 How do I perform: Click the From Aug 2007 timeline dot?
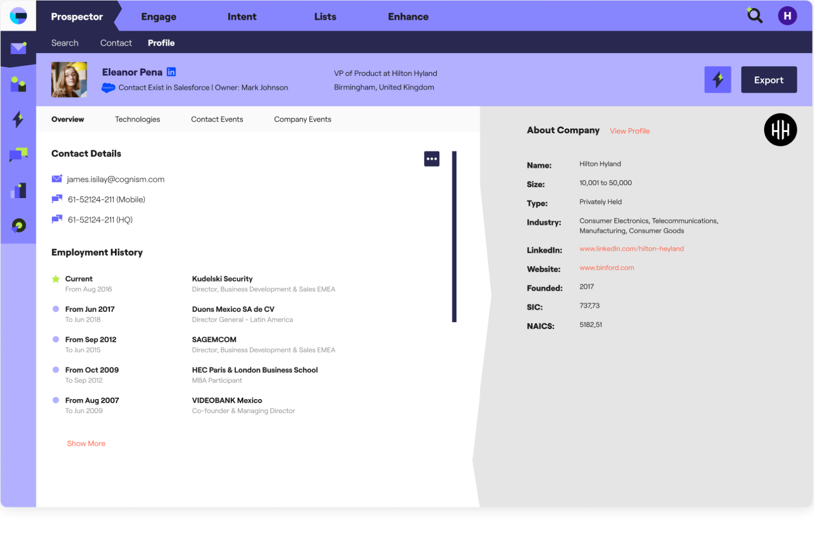(x=56, y=400)
